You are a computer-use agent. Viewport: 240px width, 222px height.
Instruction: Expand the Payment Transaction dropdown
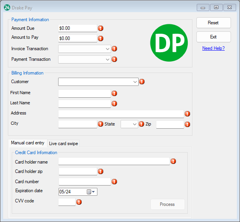[108, 60]
